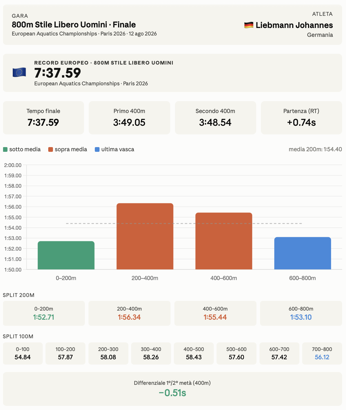Screen dimensions: 346x410
Task: Click the 400–600m split value 1:55.44
Action: coord(215,317)
